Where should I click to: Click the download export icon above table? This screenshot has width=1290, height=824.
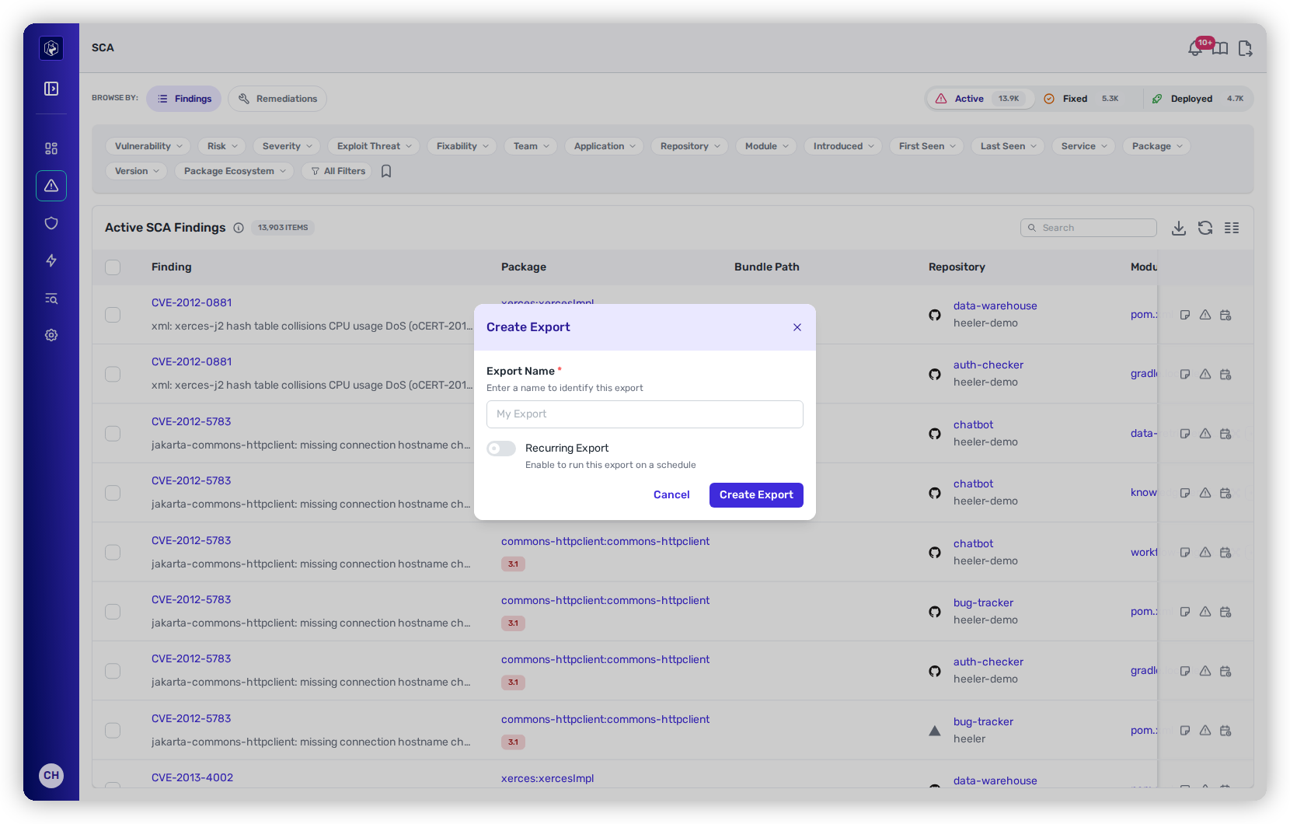(x=1179, y=228)
